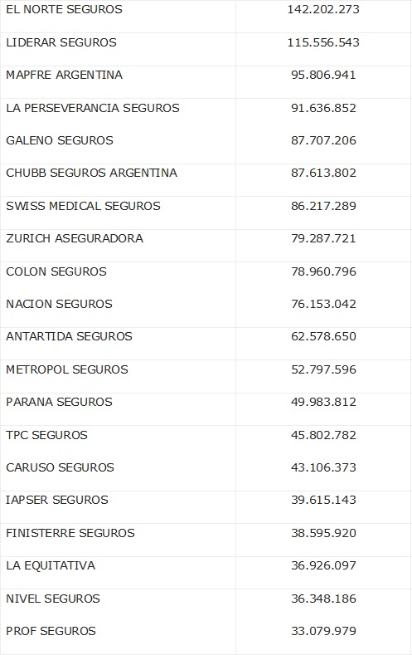Image resolution: width=412 pixels, height=655 pixels.
Task: Select the FINISTERRE SEGUROS name
Action: (70, 534)
